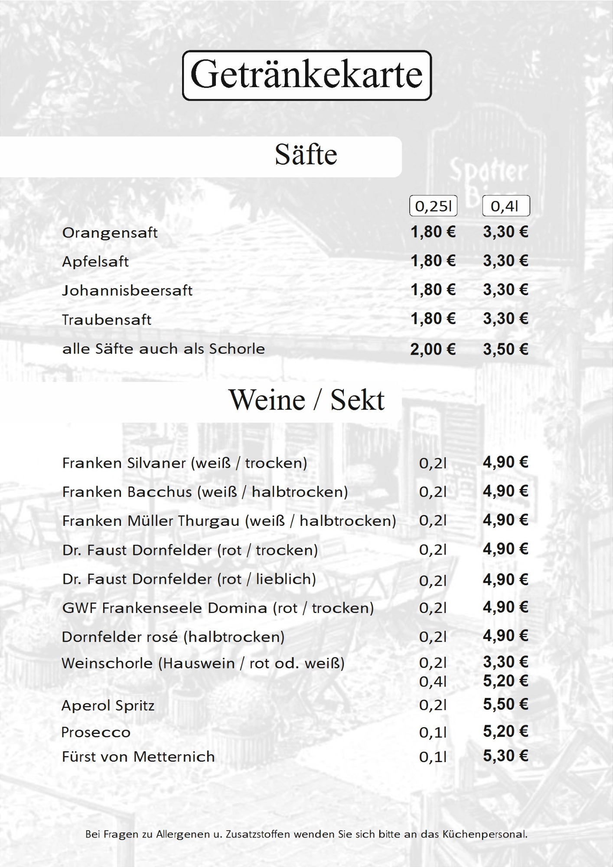Select the Traubensaft menu entry
Screen dimensions: 613x867
click(107, 319)
